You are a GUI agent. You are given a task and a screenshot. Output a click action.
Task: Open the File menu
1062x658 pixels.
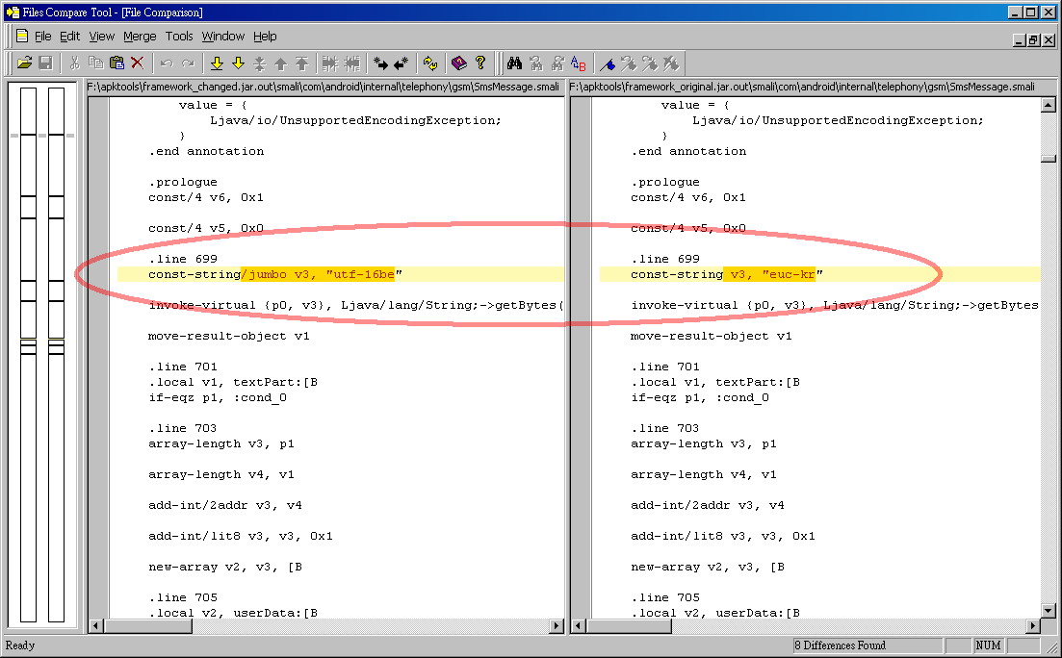click(x=42, y=37)
